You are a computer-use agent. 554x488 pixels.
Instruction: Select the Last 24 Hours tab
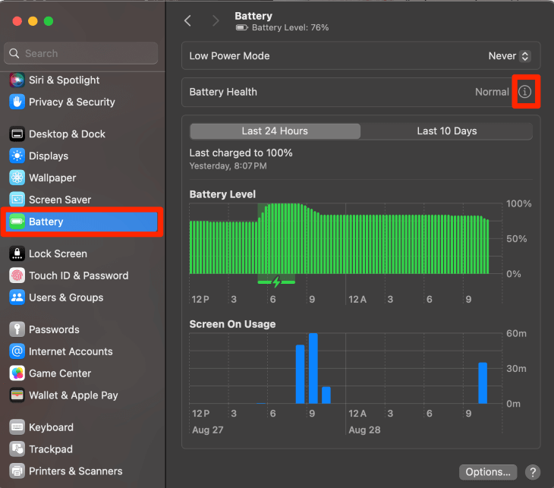[x=275, y=131]
